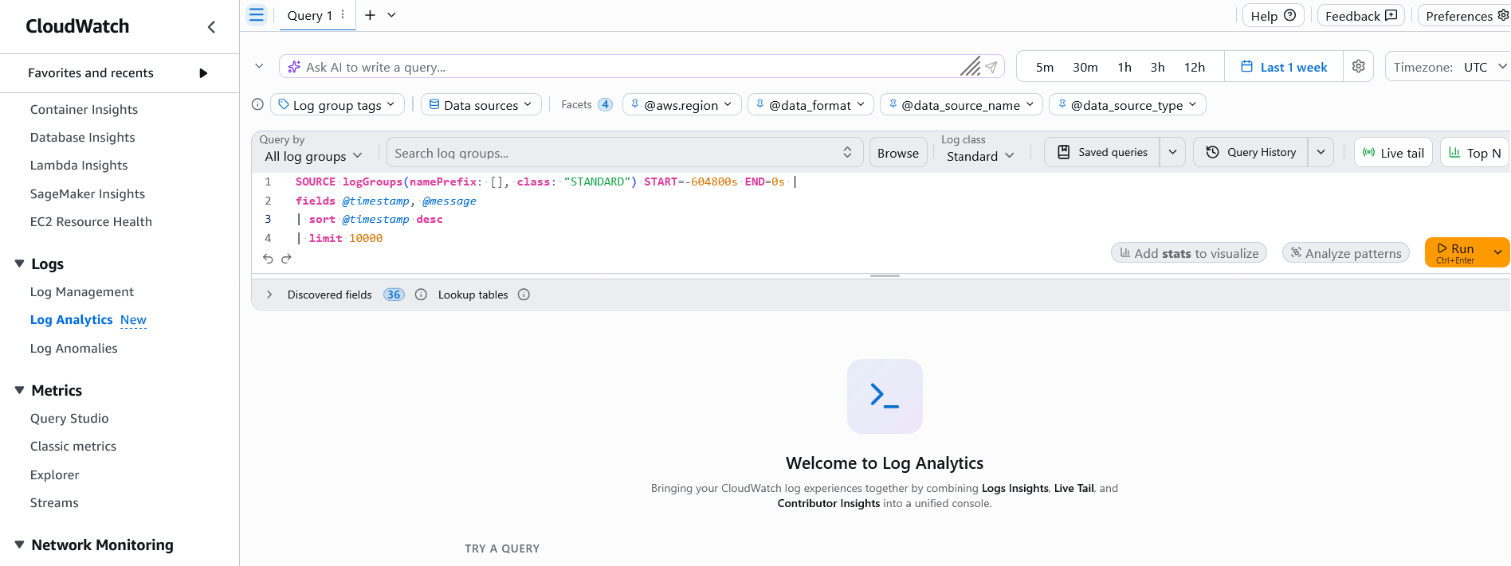The image size is (1511, 566).
Task: Change the Timezone UTC dropdown
Action: pos(1448,67)
